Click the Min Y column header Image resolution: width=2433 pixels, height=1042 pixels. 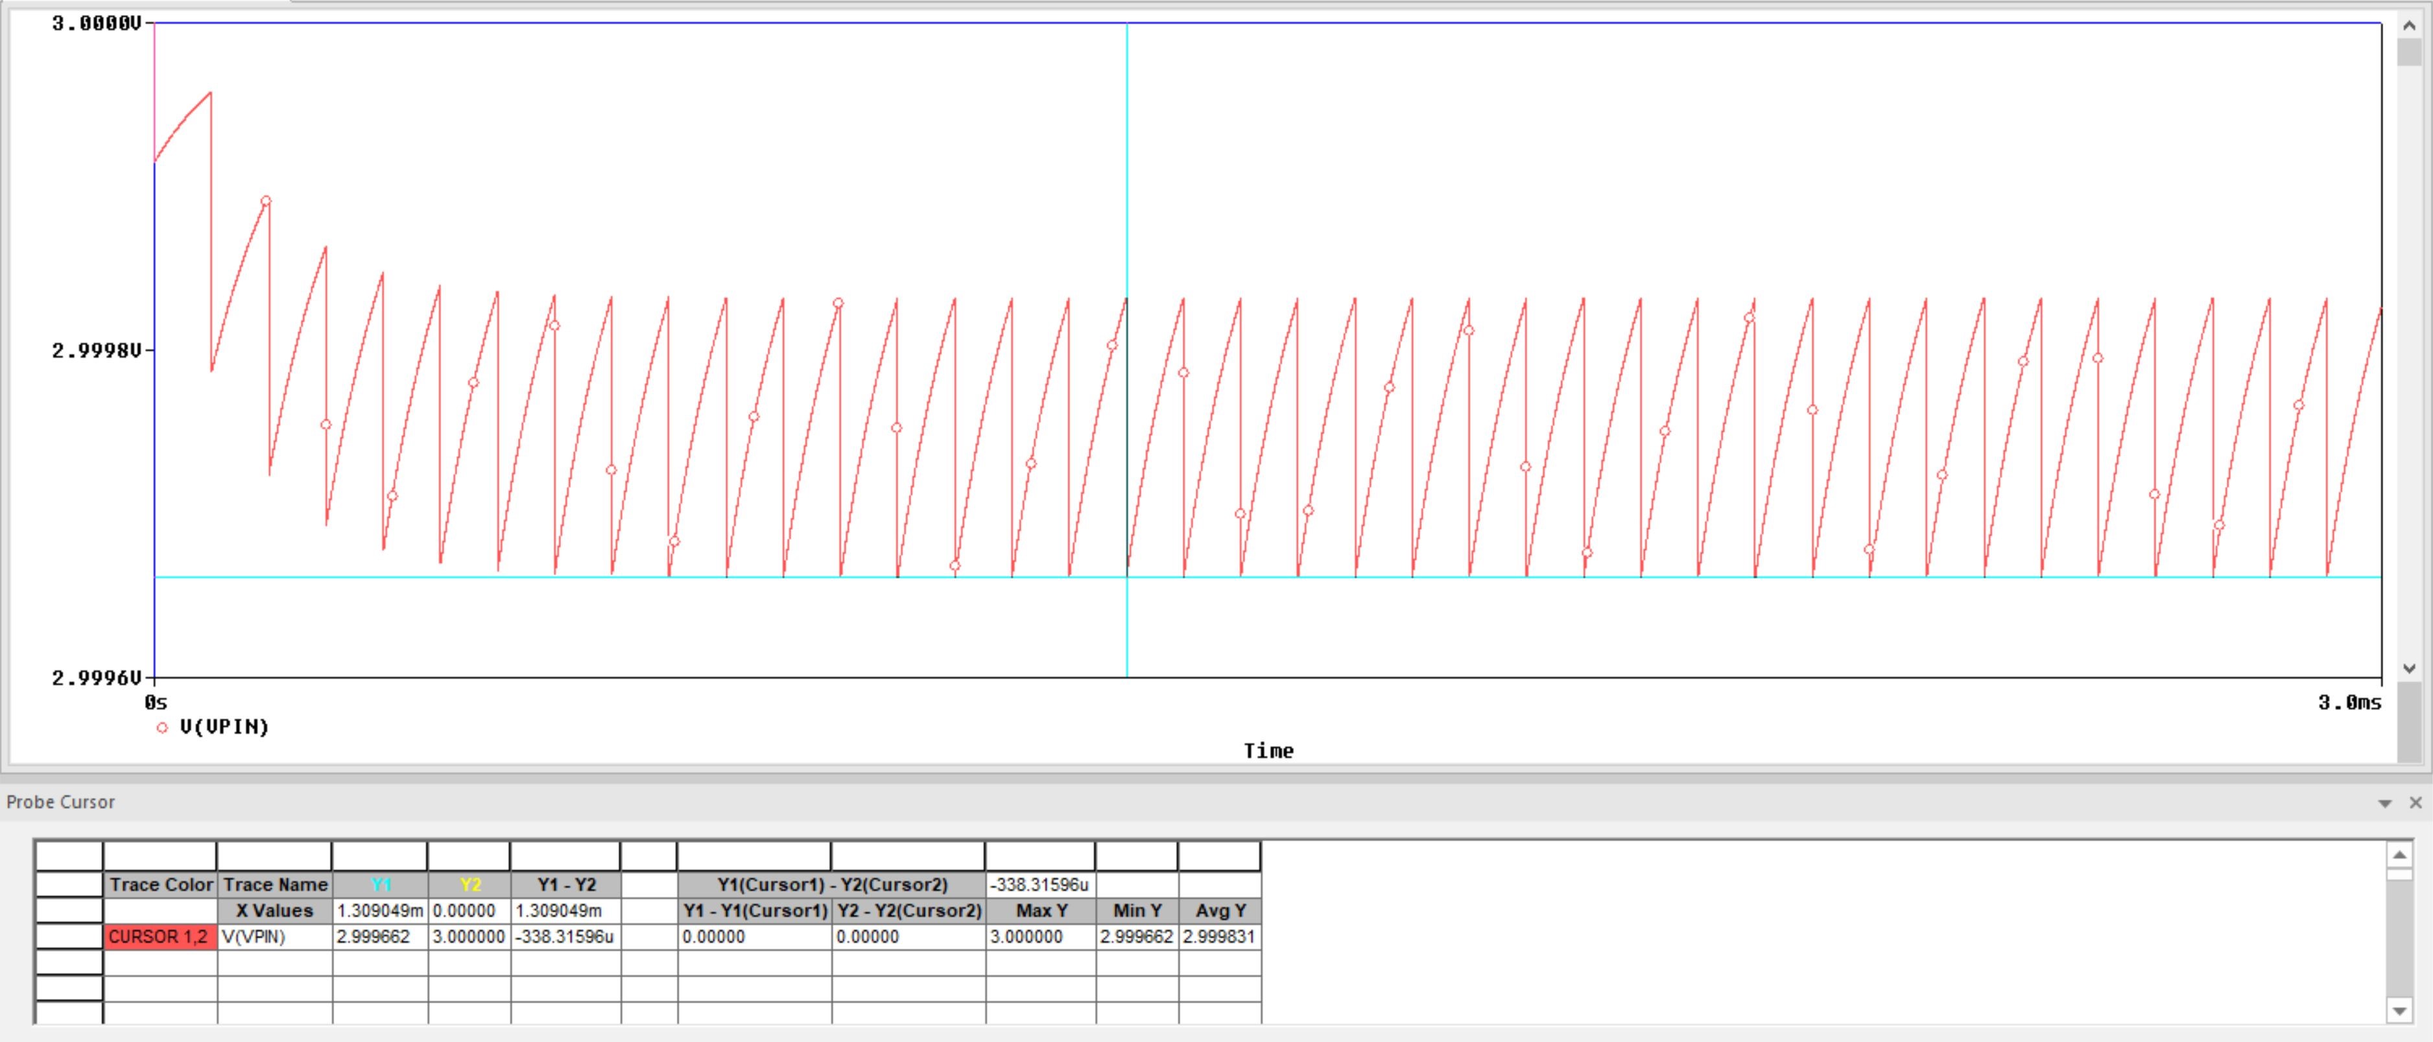coord(1137,910)
